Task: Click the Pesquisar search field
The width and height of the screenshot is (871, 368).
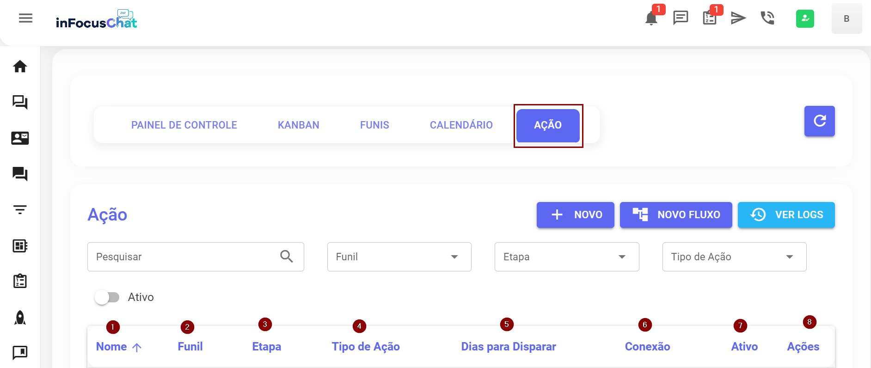Action: click(x=185, y=257)
